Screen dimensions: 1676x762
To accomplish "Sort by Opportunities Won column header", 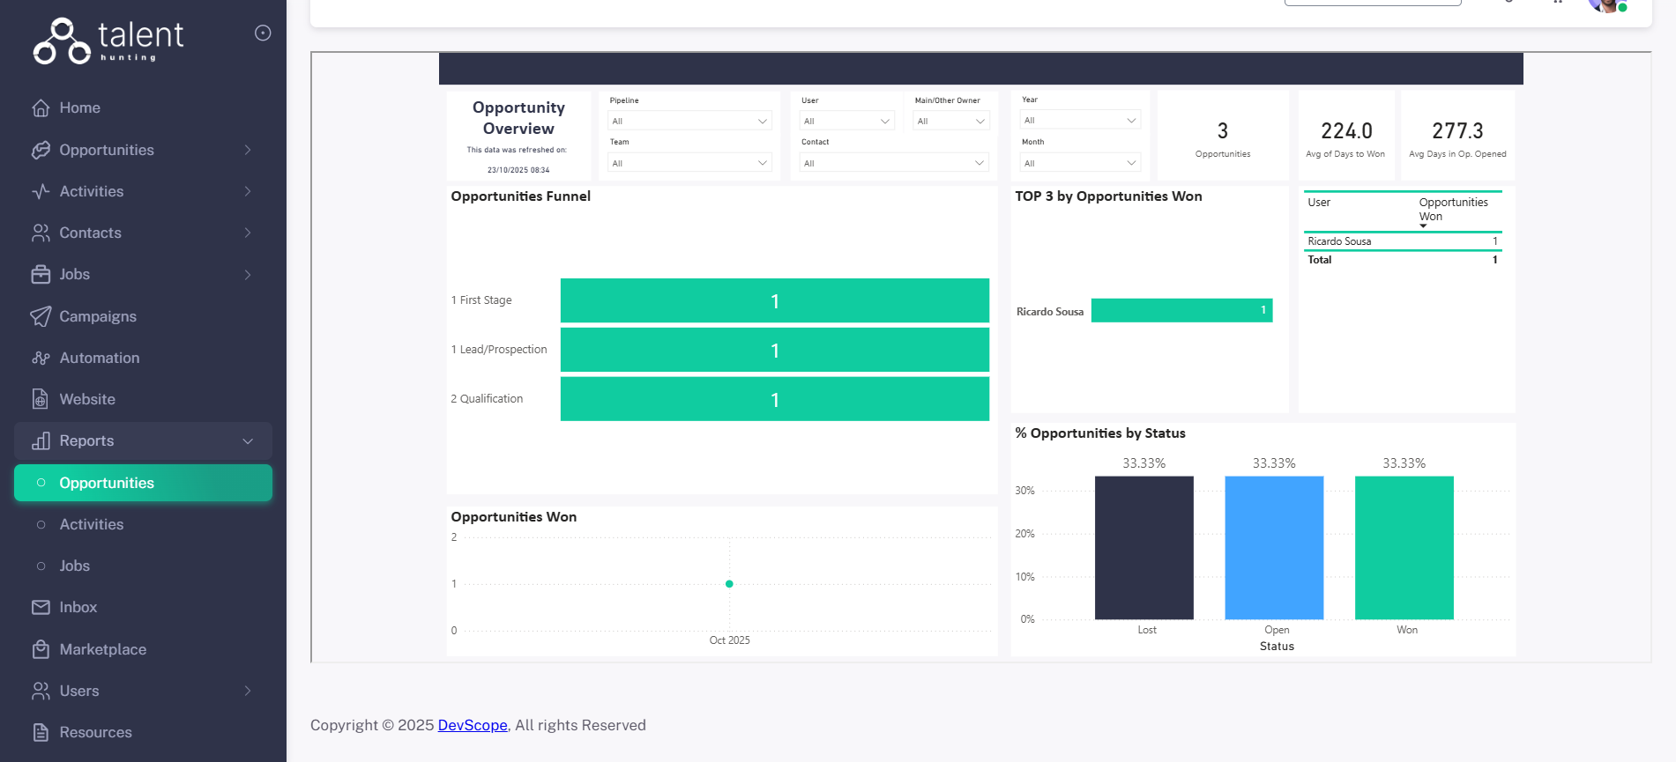I will (1452, 209).
